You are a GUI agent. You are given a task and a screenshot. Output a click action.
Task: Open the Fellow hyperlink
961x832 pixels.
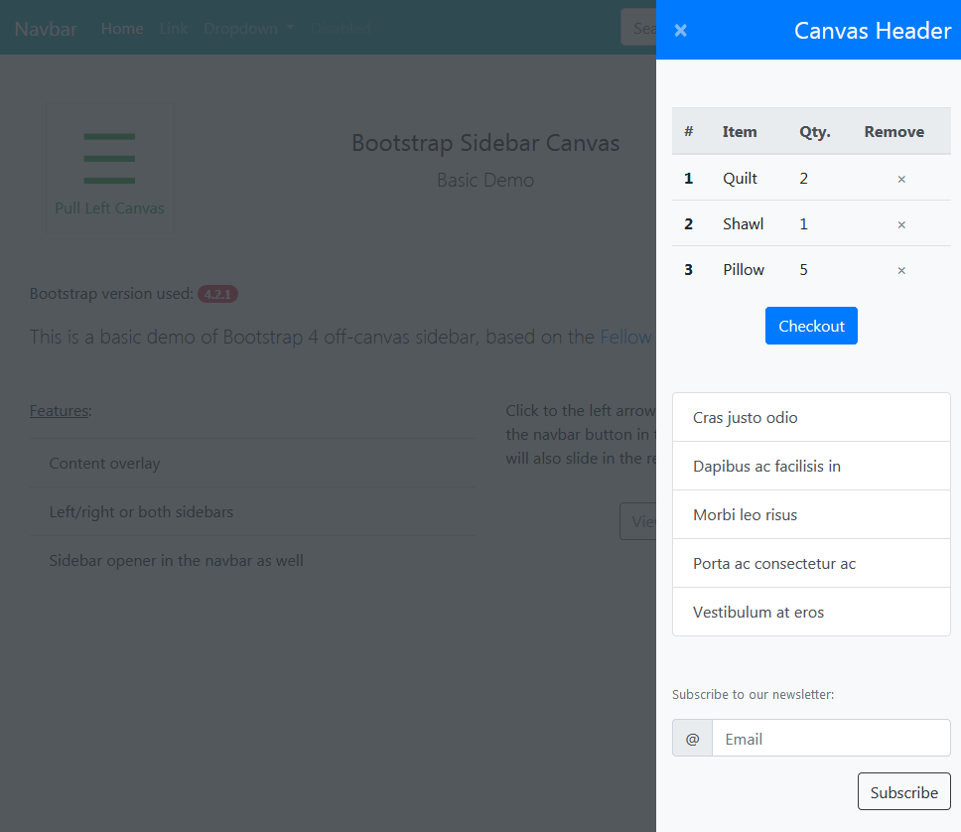pyautogui.click(x=625, y=337)
